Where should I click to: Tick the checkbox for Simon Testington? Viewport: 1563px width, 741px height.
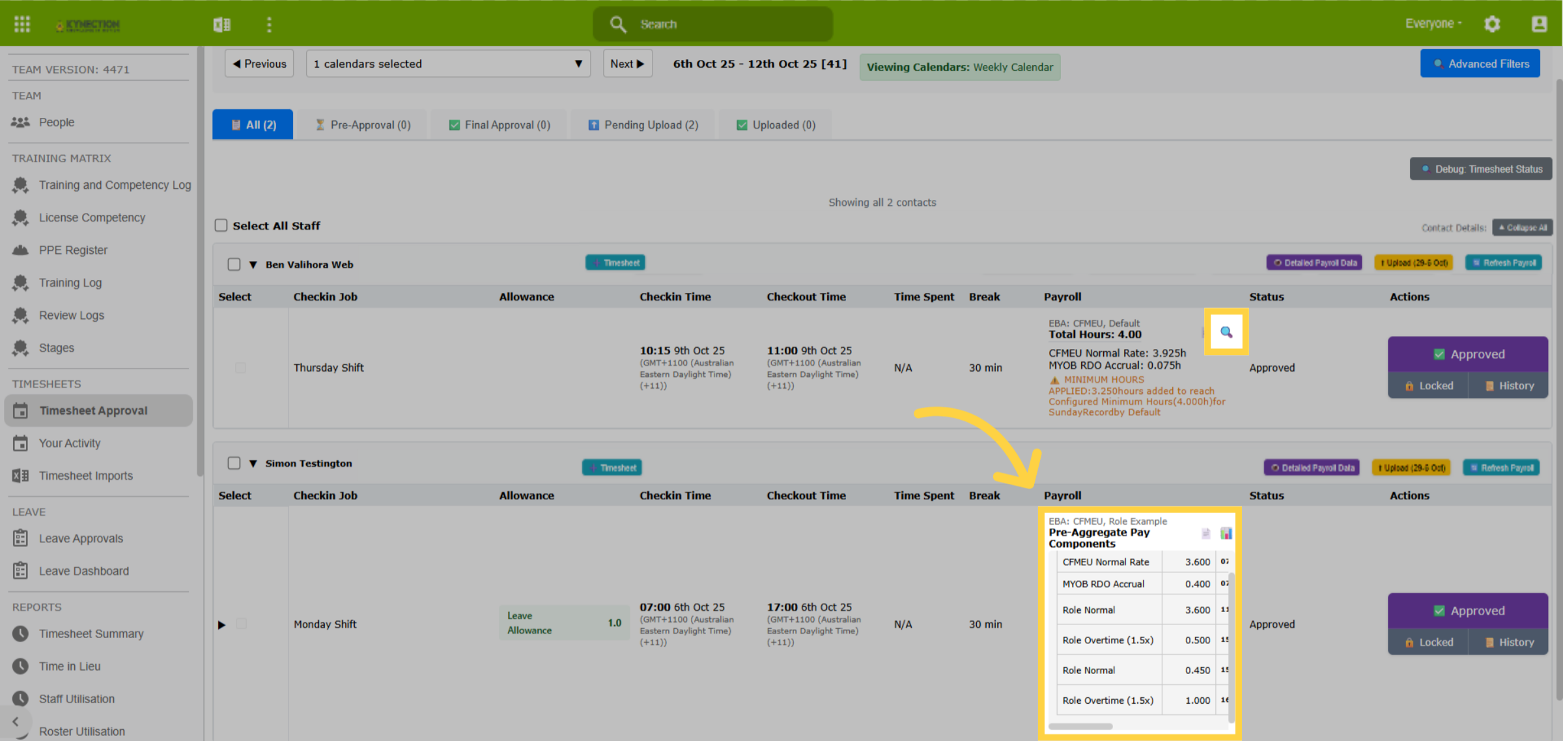coord(234,463)
